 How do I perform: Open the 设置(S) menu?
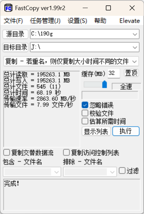pos(77,21)
